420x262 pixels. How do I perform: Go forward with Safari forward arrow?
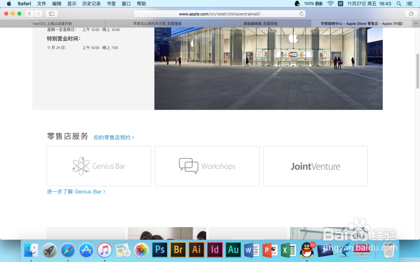tap(38, 14)
